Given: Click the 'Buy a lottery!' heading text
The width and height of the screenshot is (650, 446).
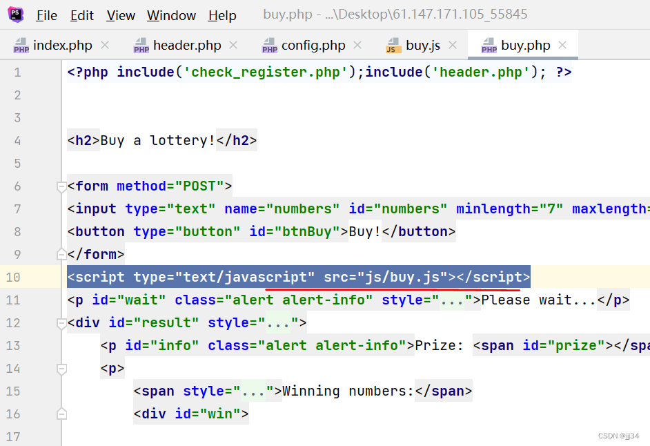Looking at the screenshot, I should [158, 140].
